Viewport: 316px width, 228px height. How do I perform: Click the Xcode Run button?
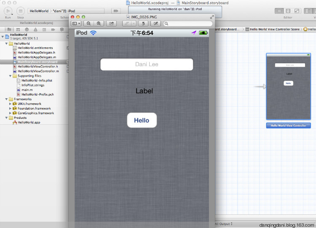tap(8, 11)
